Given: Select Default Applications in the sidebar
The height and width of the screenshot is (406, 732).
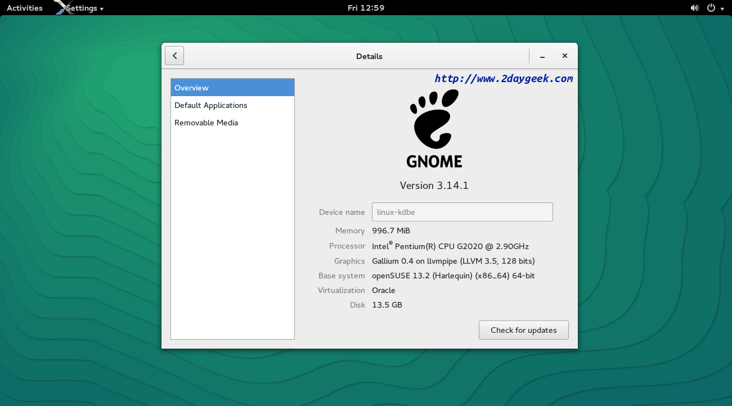Looking at the screenshot, I should tap(232, 105).
